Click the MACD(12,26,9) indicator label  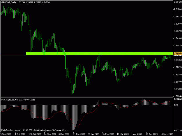pyautogui.click(x=9, y=99)
